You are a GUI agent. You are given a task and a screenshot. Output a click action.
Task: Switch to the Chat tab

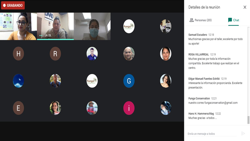pos(233,20)
